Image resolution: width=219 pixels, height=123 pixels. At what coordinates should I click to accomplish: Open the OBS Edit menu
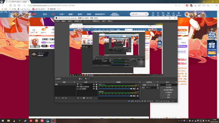(64, 21)
